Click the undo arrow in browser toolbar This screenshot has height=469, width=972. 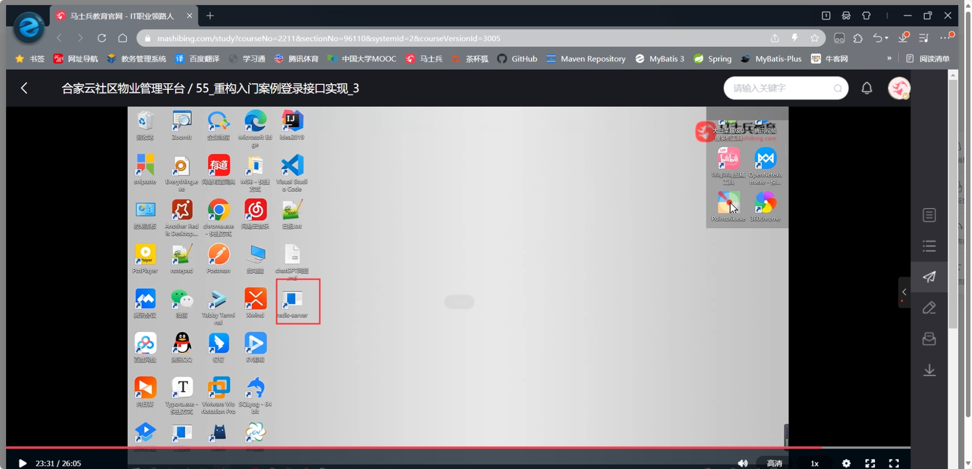(877, 38)
